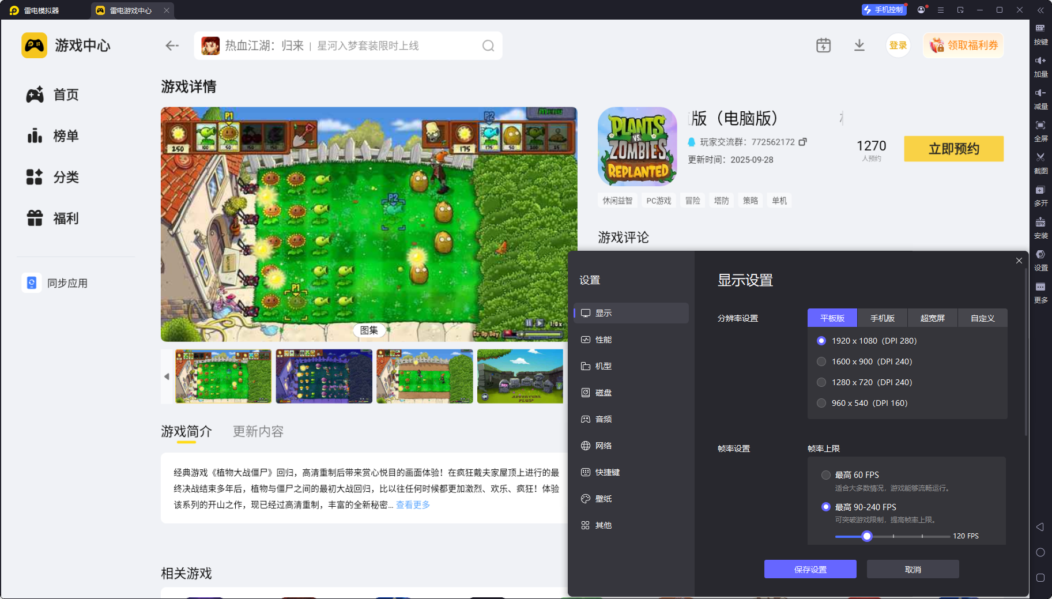This screenshot has height=599, width=1052.
Task: Open the reservation calendar icon
Action: (823, 46)
